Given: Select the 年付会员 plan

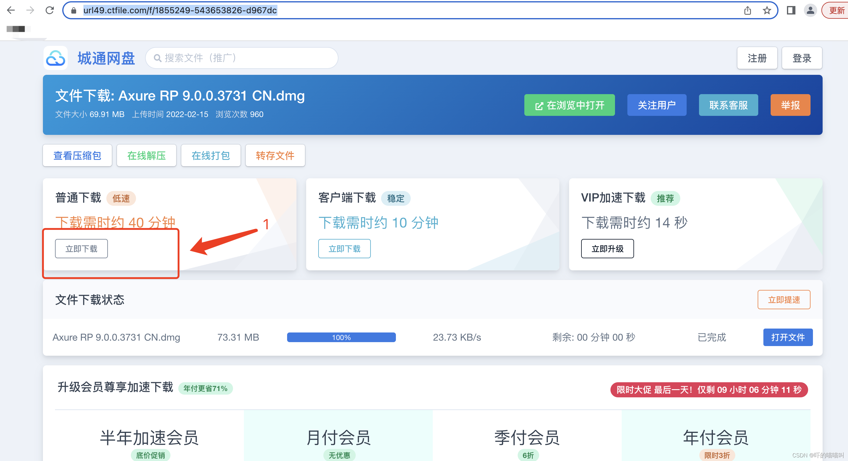Looking at the screenshot, I should 716,437.
